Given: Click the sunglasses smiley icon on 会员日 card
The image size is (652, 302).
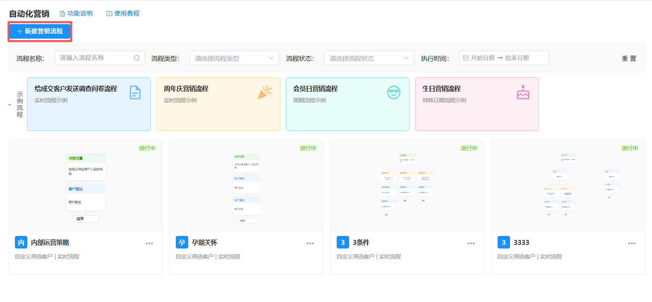Looking at the screenshot, I should pyautogui.click(x=394, y=93).
